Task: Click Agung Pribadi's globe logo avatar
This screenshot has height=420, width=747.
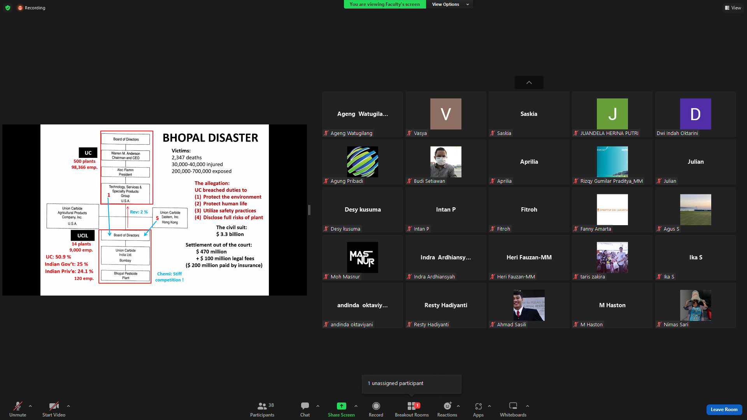Action: [363, 162]
